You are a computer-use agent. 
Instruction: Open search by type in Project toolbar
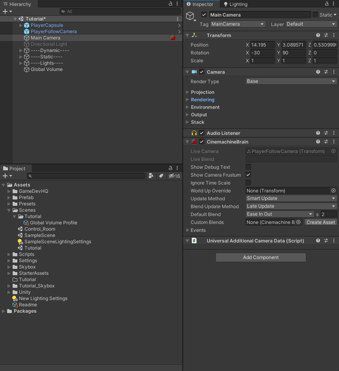point(151,176)
